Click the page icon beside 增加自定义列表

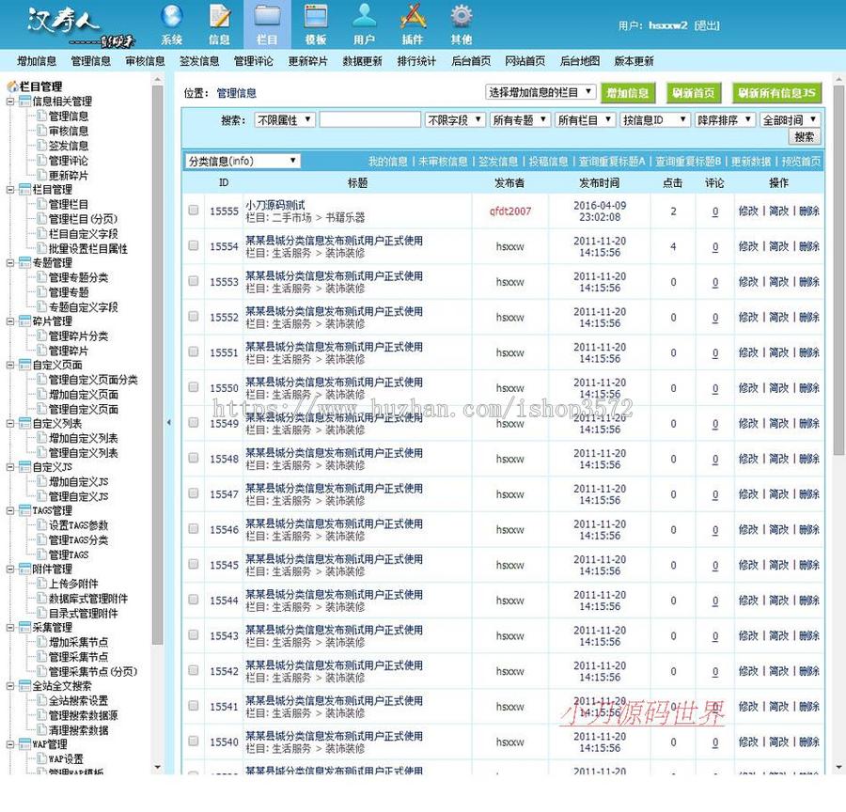point(41,438)
